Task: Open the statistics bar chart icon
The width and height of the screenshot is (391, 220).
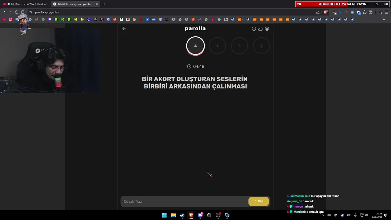Action: point(261,29)
